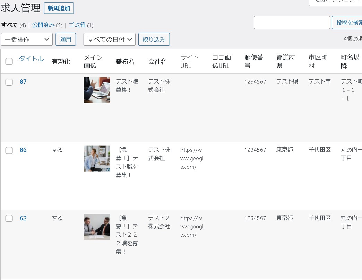Click the handshake thumbnail of post 62
This screenshot has width=362, height=280.
point(97,227)
